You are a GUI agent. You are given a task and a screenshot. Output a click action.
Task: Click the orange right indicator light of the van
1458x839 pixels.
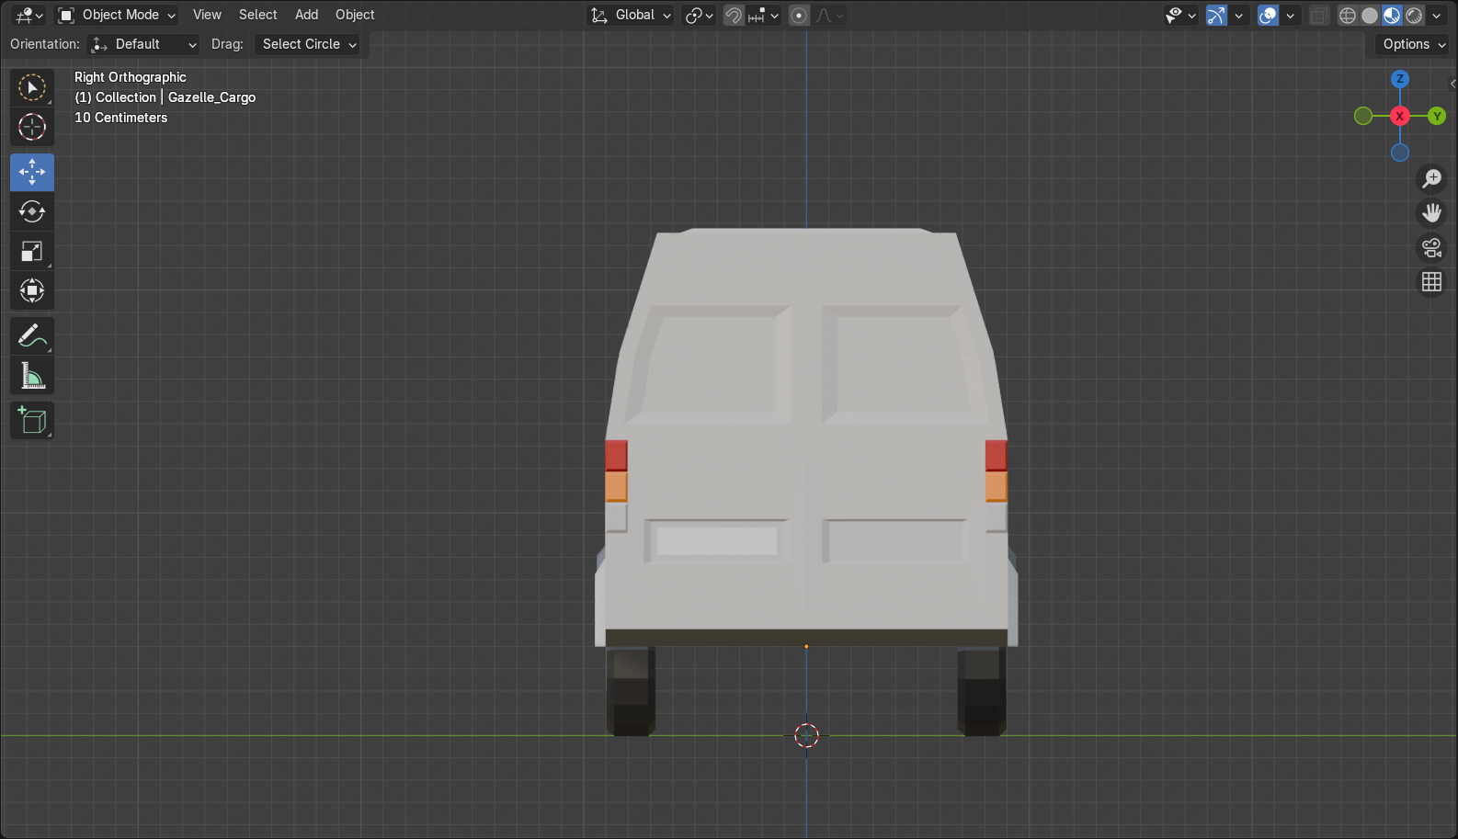point(997,487)
